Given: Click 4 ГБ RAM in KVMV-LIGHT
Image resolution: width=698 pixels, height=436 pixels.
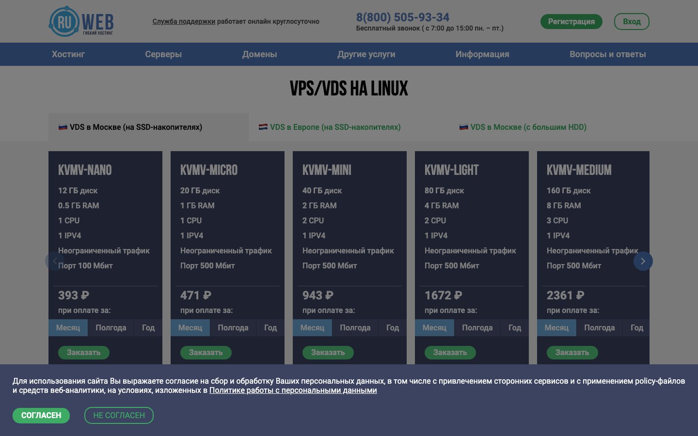Looking at the screenshot, I should pos(442,205).
